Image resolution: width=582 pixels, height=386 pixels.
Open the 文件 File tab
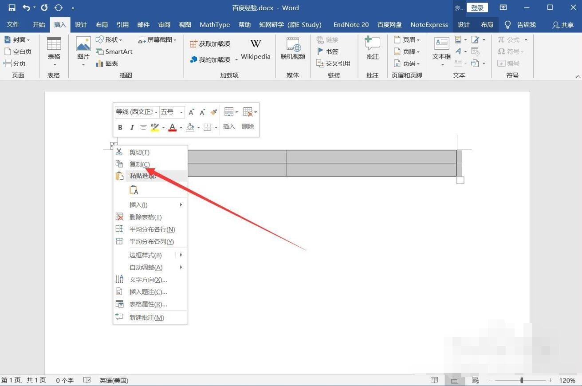13,25
